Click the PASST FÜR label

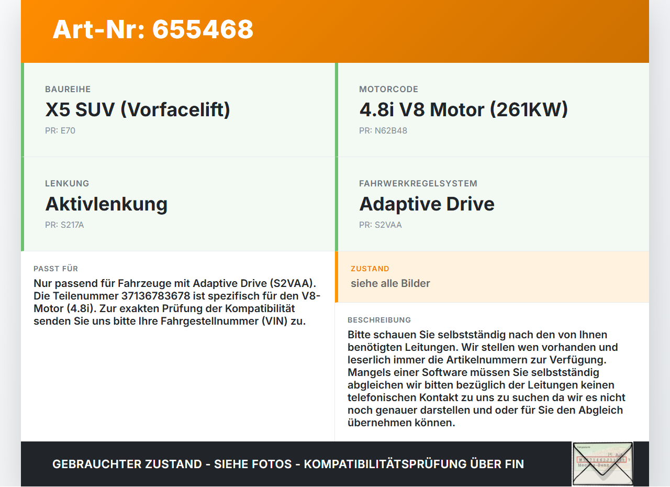point(56,269)
